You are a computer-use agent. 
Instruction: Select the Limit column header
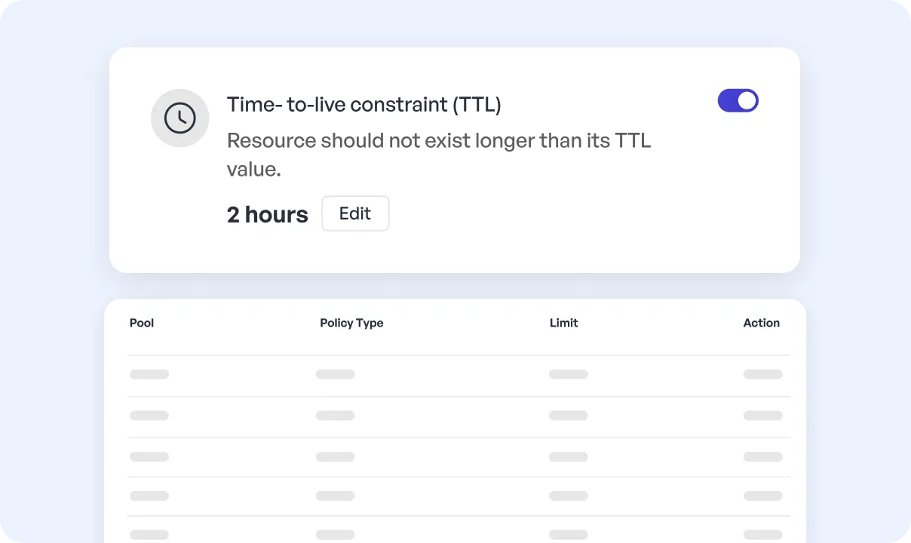563,323
